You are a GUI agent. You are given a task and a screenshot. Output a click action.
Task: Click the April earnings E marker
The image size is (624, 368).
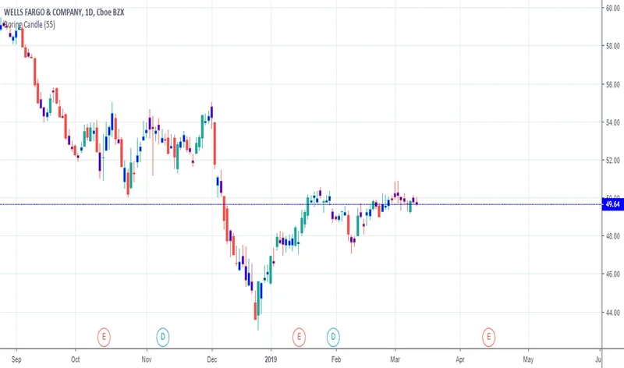click(x=488, y=336)
